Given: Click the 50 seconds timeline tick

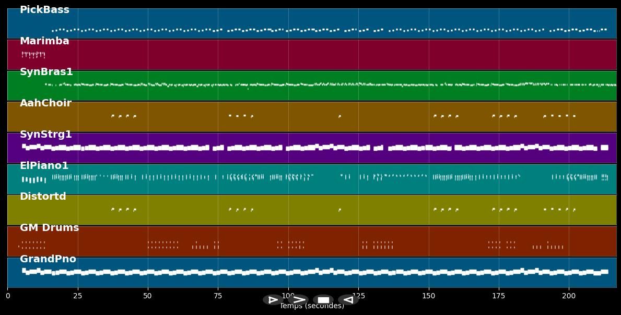Looking at the screenshot, I should point(148,296).
